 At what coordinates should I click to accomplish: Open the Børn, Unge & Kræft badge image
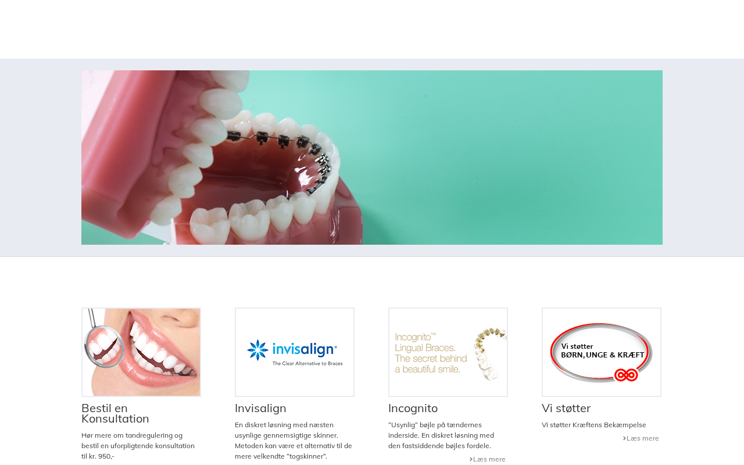[602, 352]
